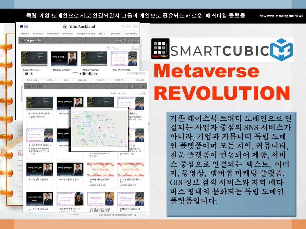Click the search magnifier beside Log in
The width and height of the screenshot is (306, 229).
122,27
